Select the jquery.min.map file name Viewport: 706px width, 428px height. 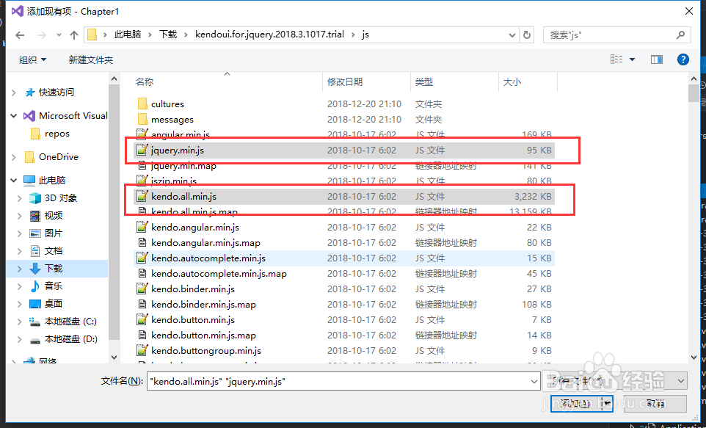click(183, 166)
